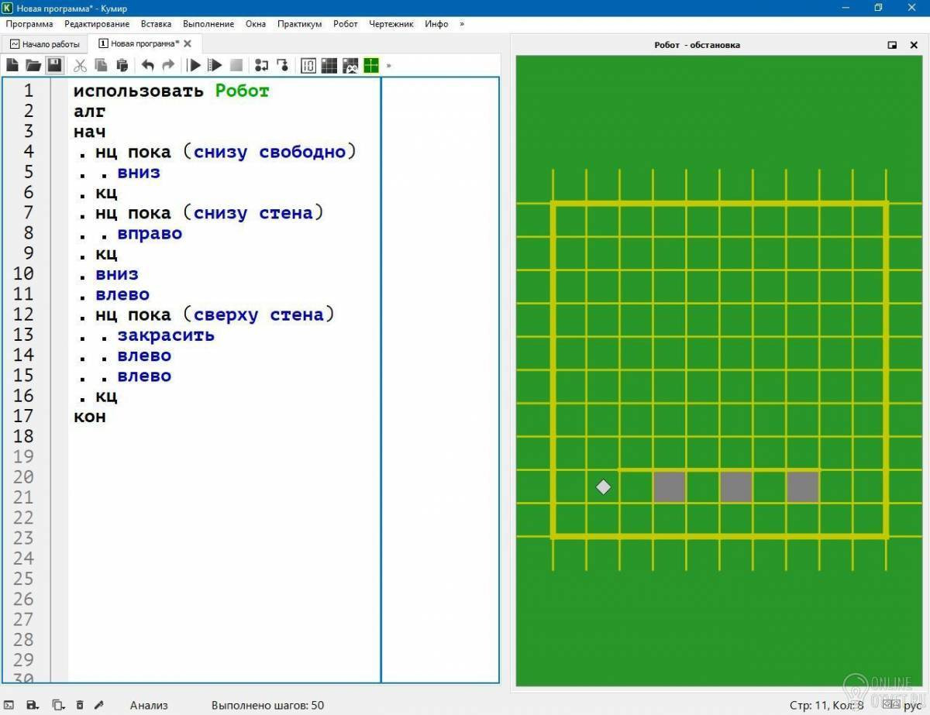Expand the menu bar overflow arrows

pos(462,24)
